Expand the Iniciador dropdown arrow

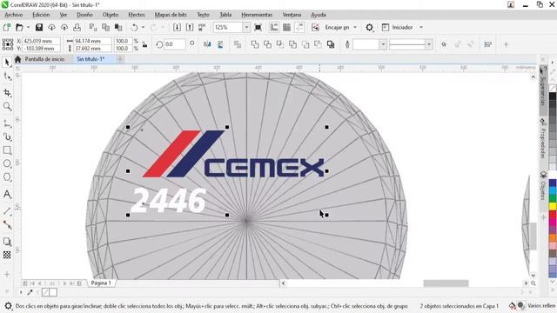coord(421,27)
